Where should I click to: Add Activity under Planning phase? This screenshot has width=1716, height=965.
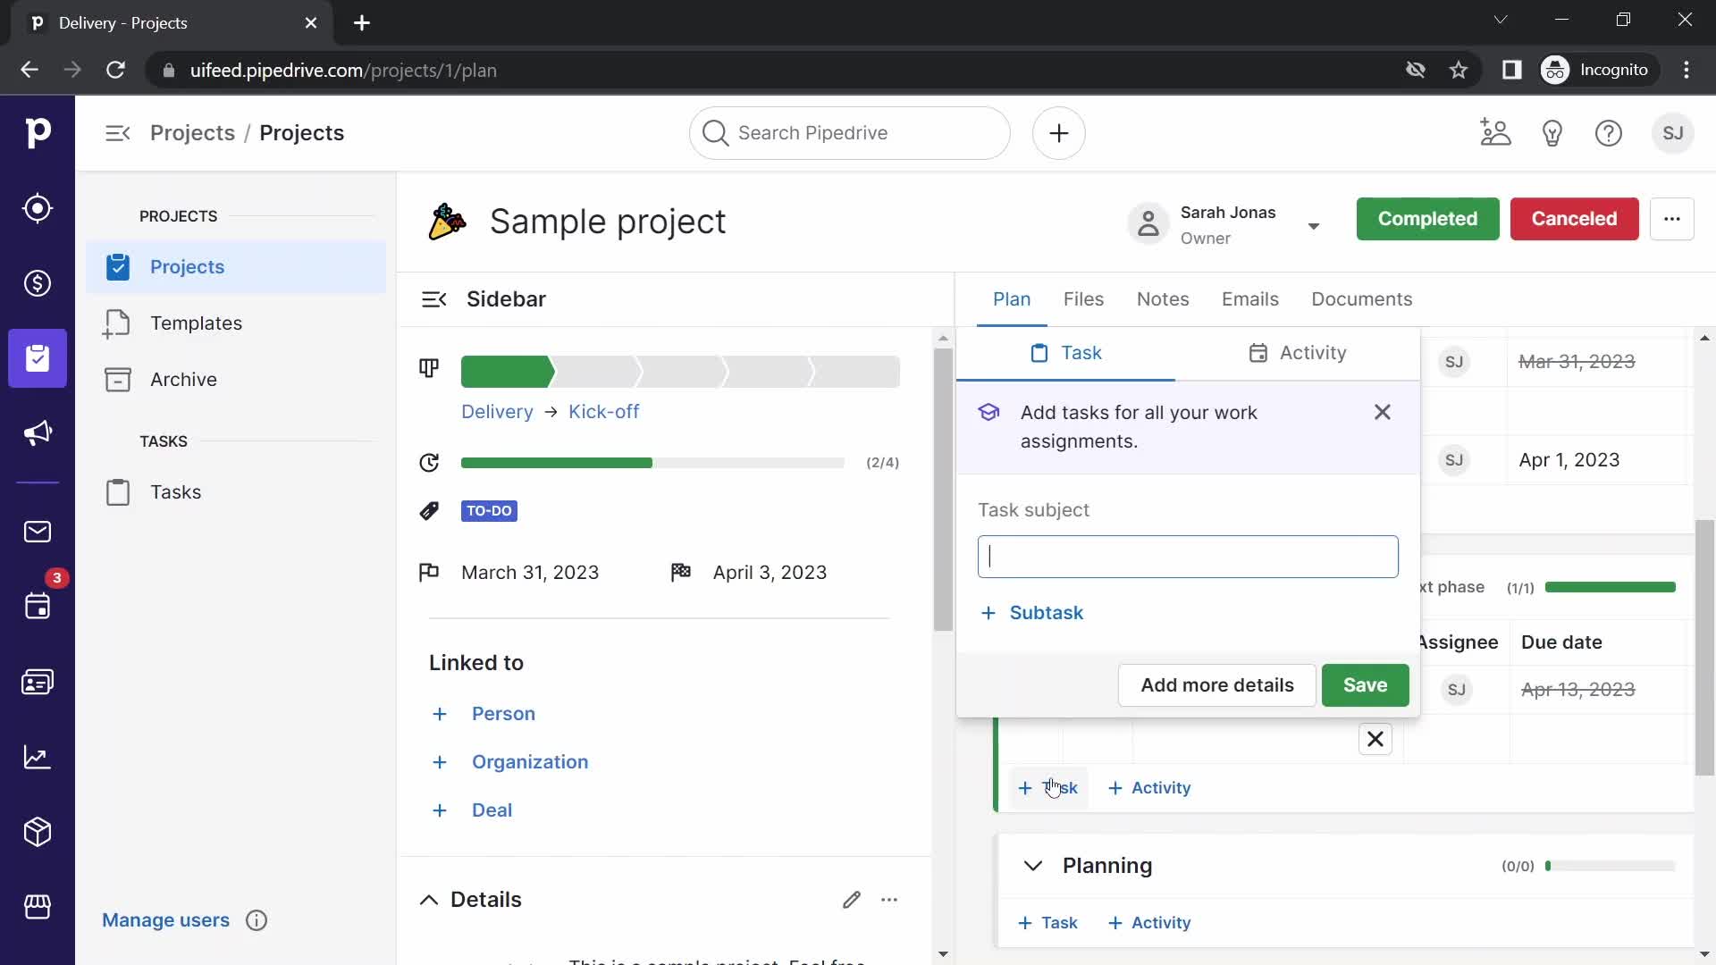tap(1149, 923)
